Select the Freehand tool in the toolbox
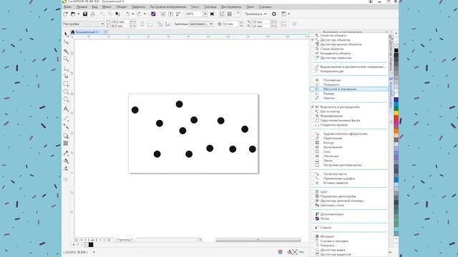 click(66, 69)
